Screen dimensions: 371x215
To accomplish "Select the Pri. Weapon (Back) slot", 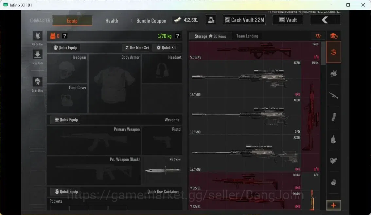I will pyautogui.click(x=94, y=170).
